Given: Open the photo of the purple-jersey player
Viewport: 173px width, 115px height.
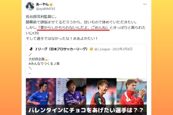Looking at the screenshot, I should pos(71,91).
